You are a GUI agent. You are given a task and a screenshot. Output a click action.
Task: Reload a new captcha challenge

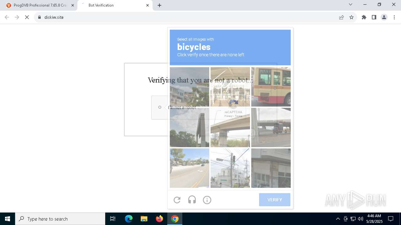(177, 200)
